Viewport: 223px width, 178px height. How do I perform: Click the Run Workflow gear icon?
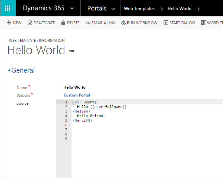pos(123,23)
